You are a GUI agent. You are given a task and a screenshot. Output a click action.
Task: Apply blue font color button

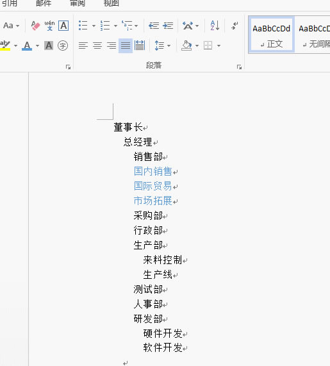(x=27, y=46)
